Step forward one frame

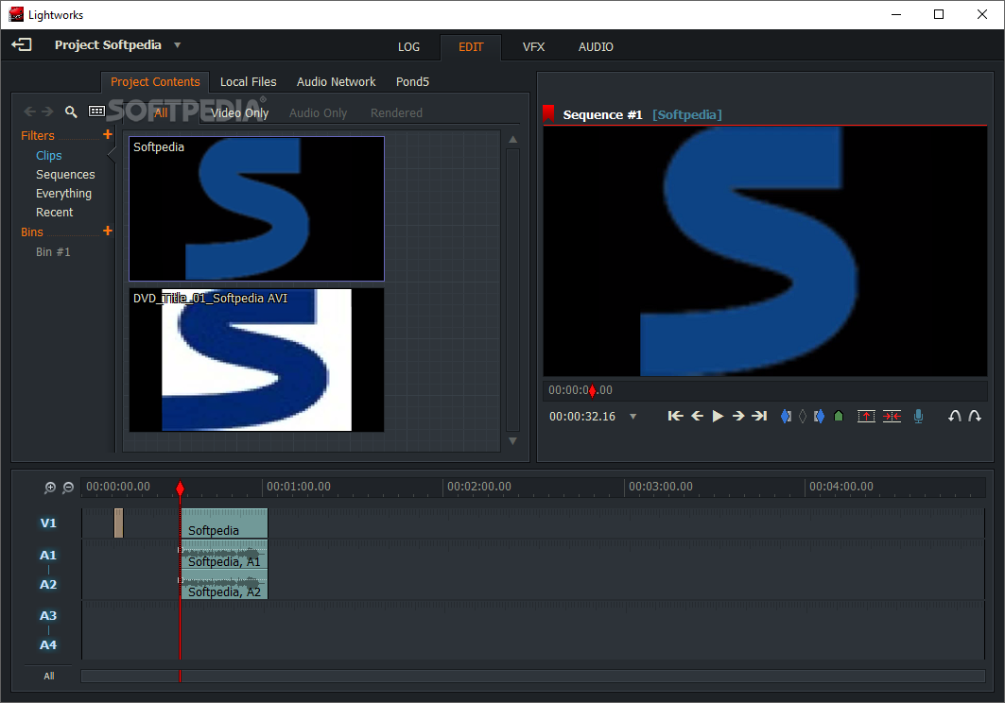(x=738, y=416)
